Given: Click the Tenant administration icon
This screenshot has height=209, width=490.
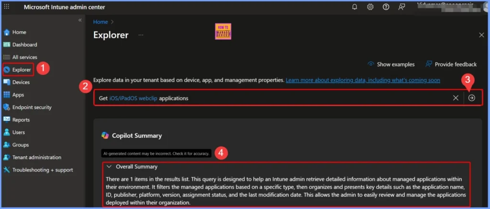Looking at the screenshot, I should click(7, 157).
